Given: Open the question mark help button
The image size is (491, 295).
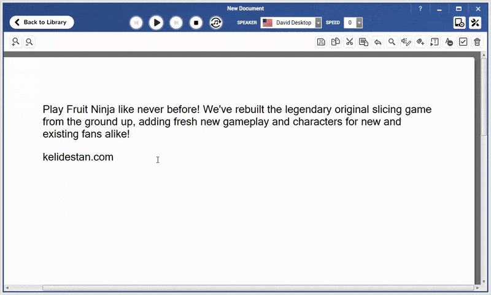Looking at the screenshot, I should tap(420, 9).
